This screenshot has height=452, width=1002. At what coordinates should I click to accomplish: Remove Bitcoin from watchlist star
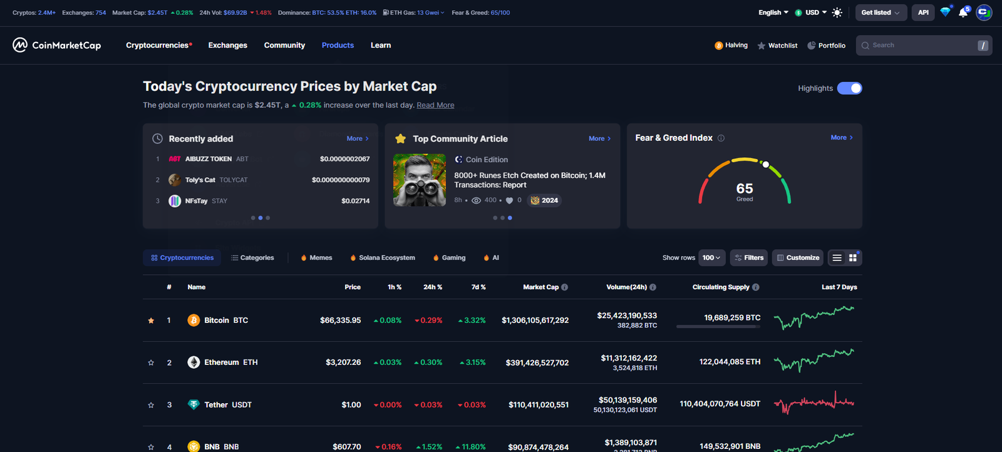click(x=151, y=321)
